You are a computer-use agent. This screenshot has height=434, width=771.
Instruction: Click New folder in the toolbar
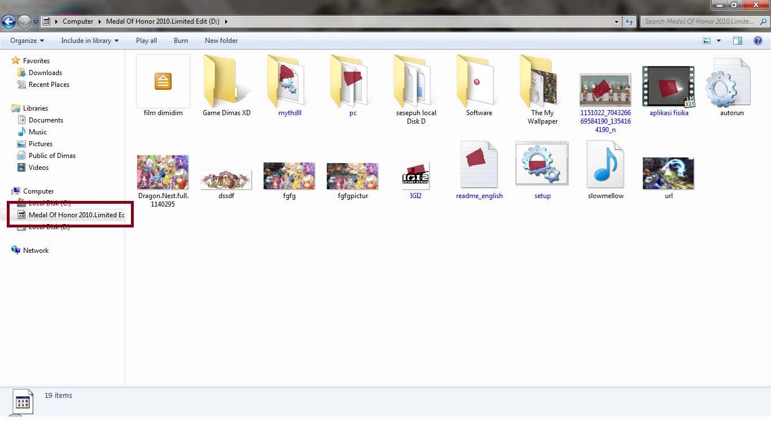[221, 41]
